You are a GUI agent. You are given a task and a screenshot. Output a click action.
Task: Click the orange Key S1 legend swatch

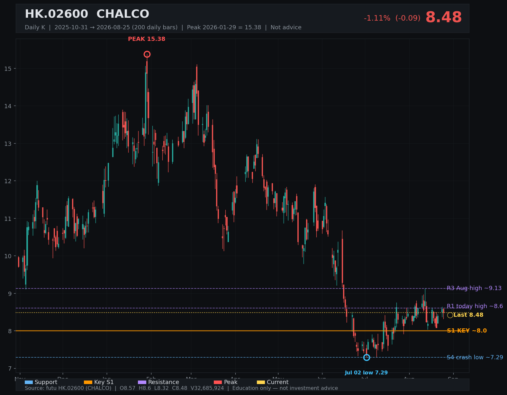tap(88, 382)
